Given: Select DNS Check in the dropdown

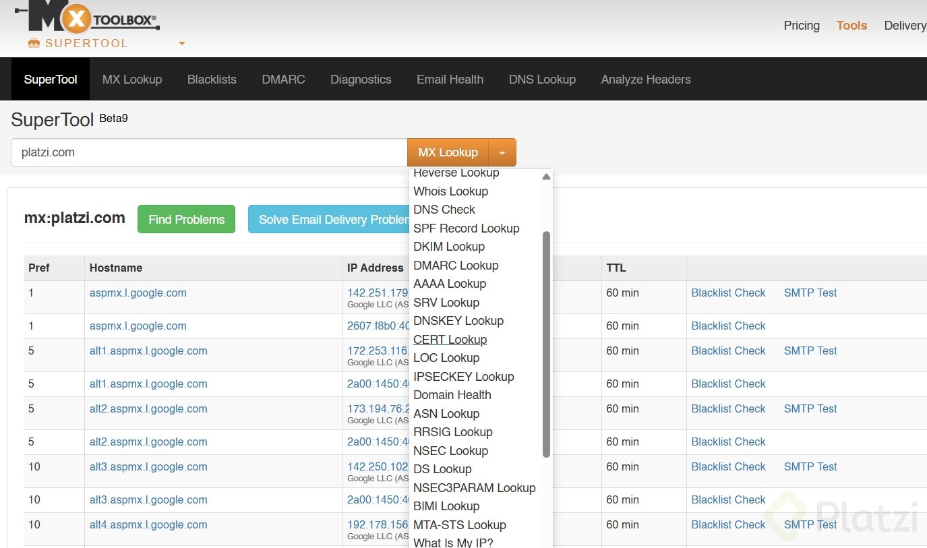Looking at the screenshot, I should pos(444,210).
